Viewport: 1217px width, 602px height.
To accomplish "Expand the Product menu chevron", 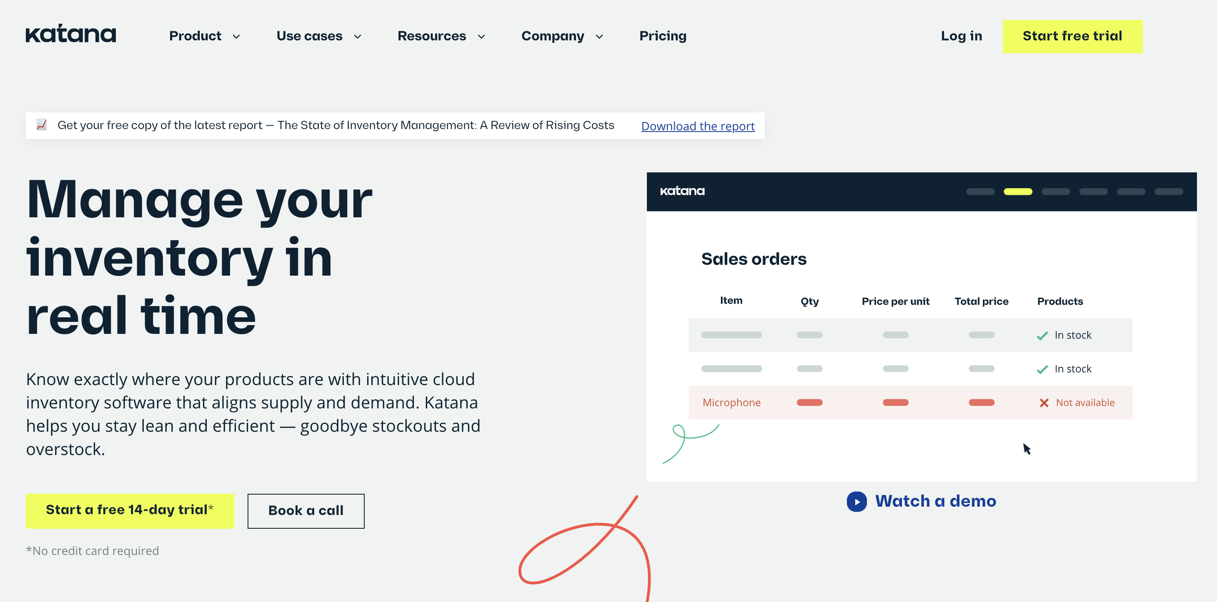I will point(236,36).
